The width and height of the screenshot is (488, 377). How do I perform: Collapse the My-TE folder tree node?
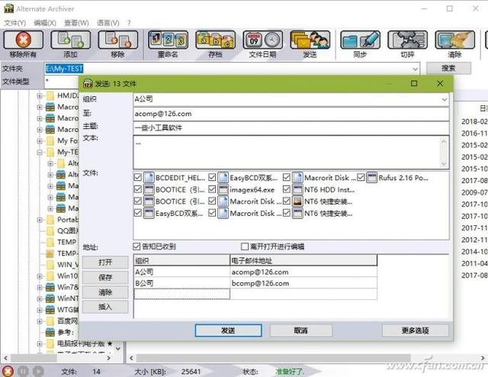(x=40, y=153)
